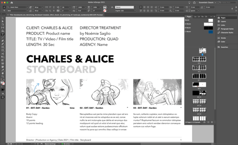Open the Pages panel flyout menu
The width and height of the screenshot is (238, 145).
(x=214, y=17)
